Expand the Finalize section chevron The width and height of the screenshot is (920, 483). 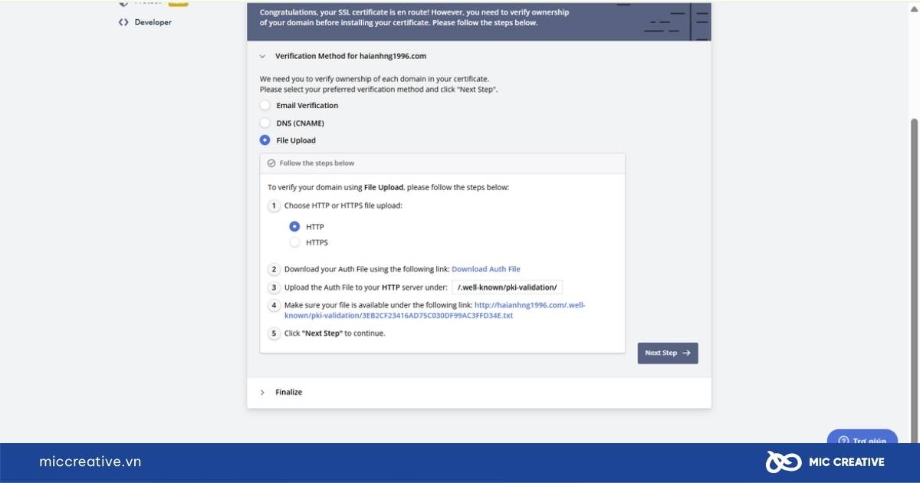click(x=262, y=392)
